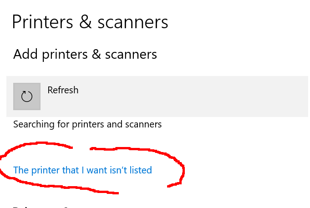Click the gray Refresh row background

(157, 96)
